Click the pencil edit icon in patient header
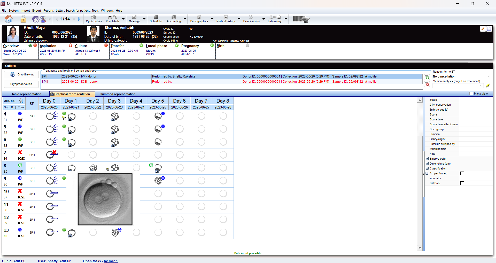Viewport: 496px width, 263px height. (x=483, y=29)
